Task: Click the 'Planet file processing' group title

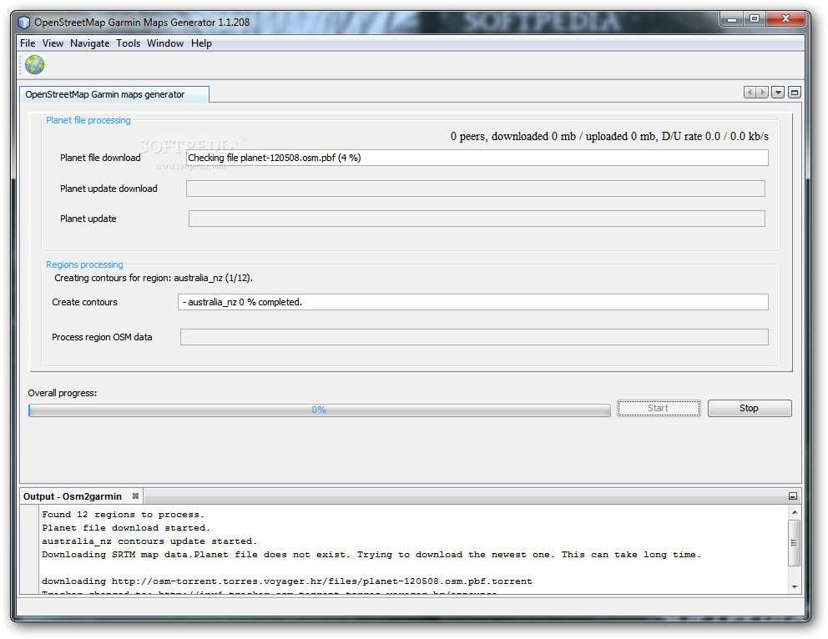Action: pyautogui.click(x=88, y=120)
